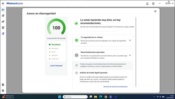Open the Malwarebytes hamburger menu
175x99 pixels.
tap(3, 4)
